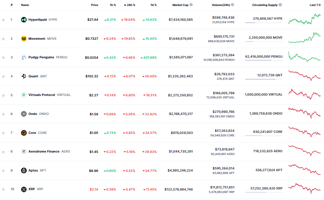This screenshot has width=324, height=200.
Task: Star Aerodrome Finance for watchlist
Action: pyautogui.click(x=3, y=152)
